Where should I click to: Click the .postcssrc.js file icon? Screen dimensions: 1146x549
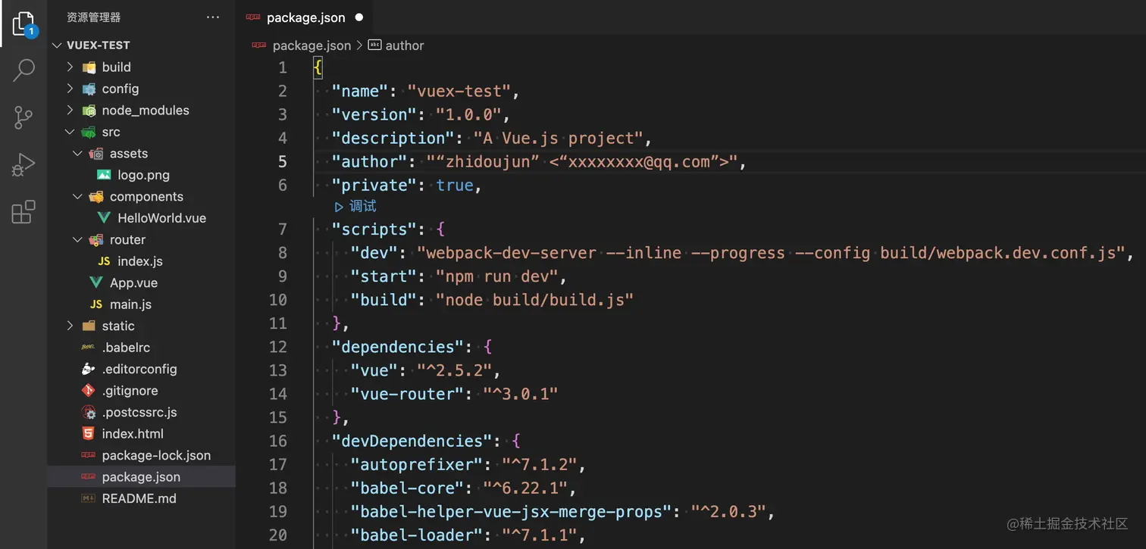click(x=89, y=413)
